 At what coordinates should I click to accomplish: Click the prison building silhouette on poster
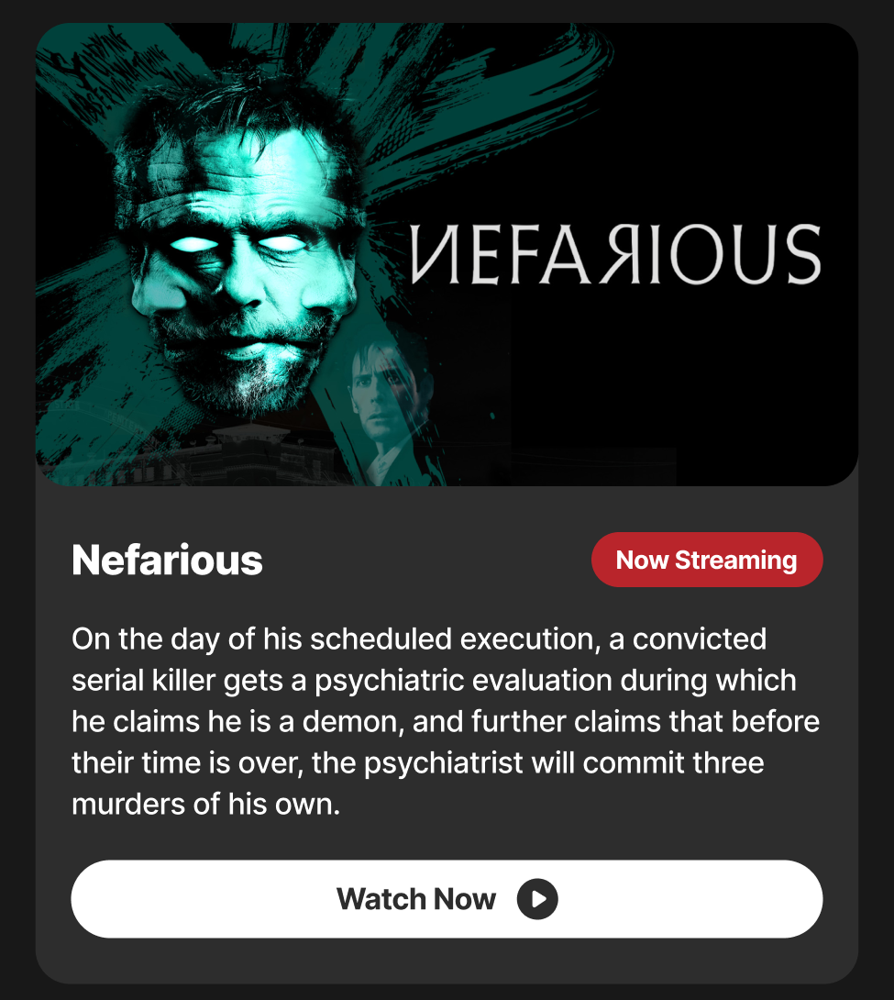(255, 454)
